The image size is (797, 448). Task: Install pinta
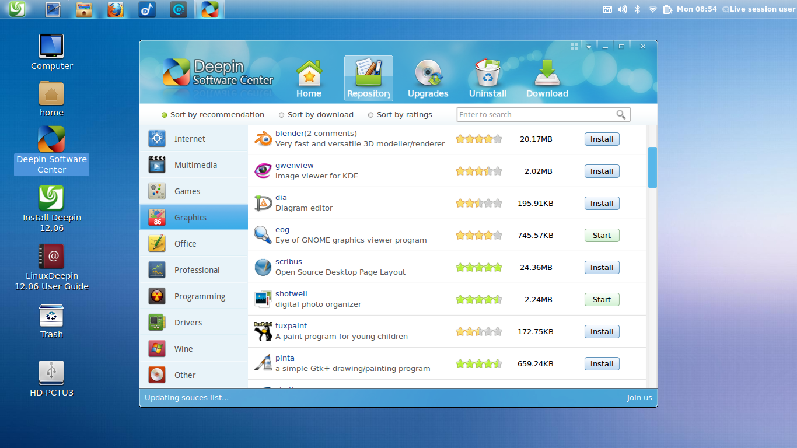pos(602,363)
